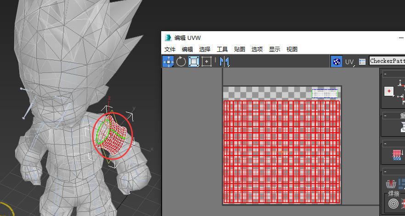Click the Target Weld icon under 焊接
This screenshot has width=405, height=216.
[x=394, y=204]
